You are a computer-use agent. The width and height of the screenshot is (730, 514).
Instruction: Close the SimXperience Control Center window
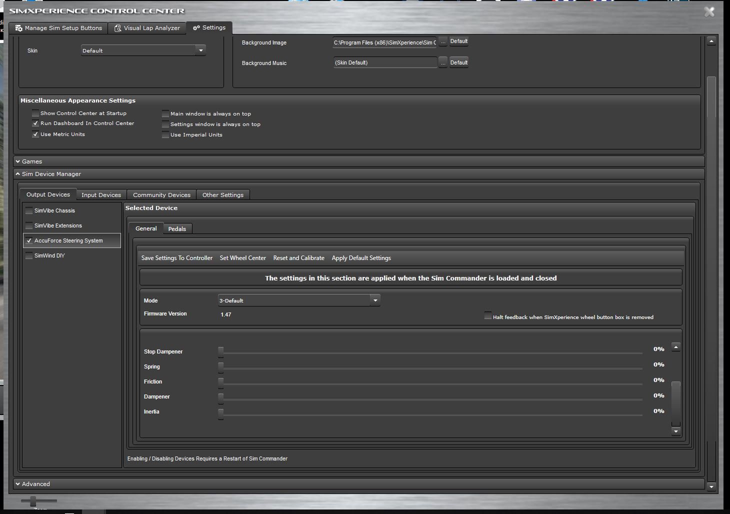(x=709, y=12)
